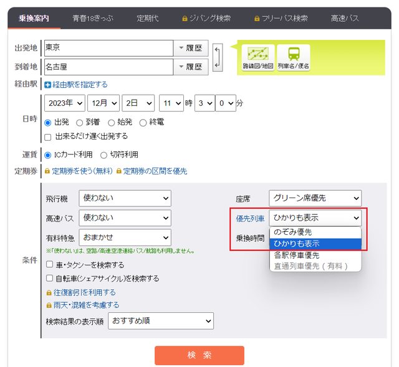Check 車・タクシーを検索する option
399x367 pixels.
pyautogui.click(x=50, y=265)
